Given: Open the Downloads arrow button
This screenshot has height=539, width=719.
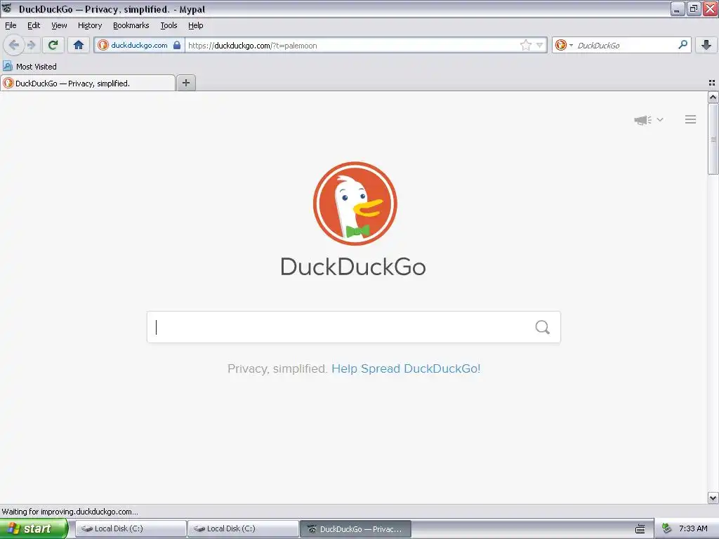Looking at the screenshot, I should click(x=706, y=45).
